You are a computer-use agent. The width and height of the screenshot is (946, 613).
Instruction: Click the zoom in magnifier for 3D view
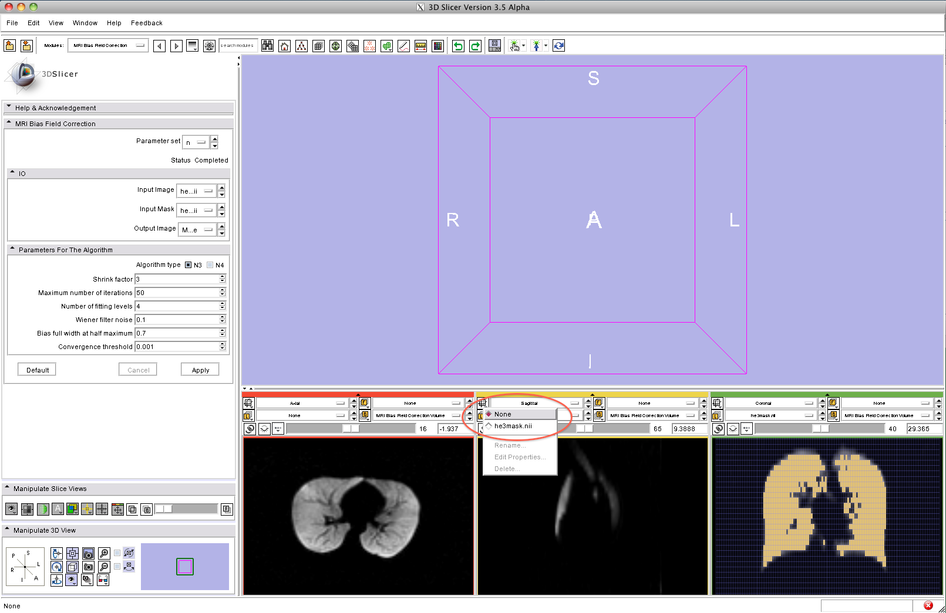click(104, 553)
